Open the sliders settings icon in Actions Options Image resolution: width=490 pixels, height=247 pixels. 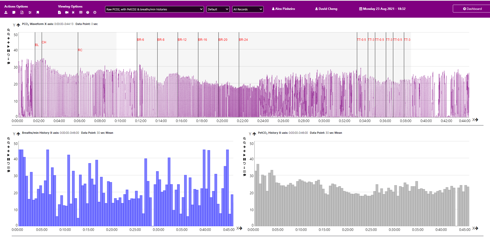coord(30,12)
